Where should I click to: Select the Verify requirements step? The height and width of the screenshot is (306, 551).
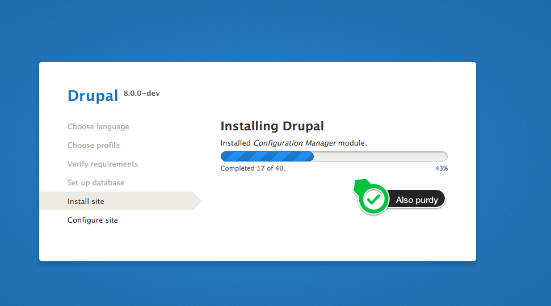click(x=103, y=164)
